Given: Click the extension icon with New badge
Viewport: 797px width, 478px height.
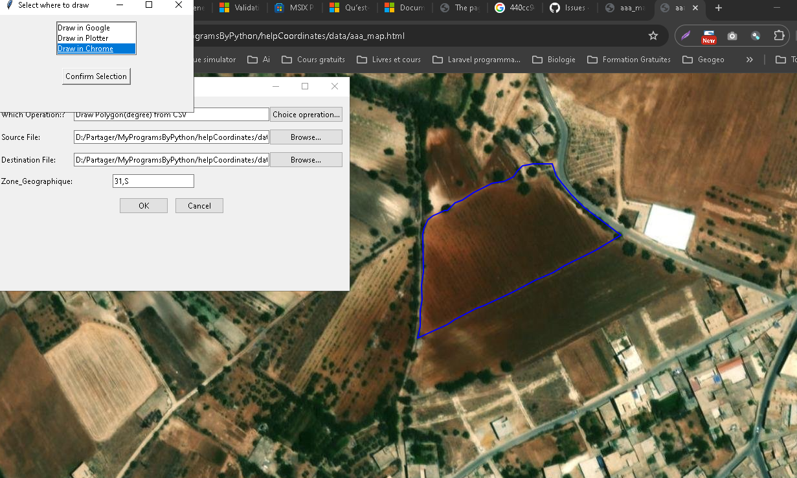Looking at the screenshot, I should click(709, 36).
